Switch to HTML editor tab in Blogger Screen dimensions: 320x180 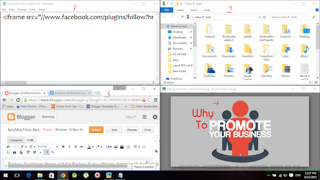pos(30,140)
